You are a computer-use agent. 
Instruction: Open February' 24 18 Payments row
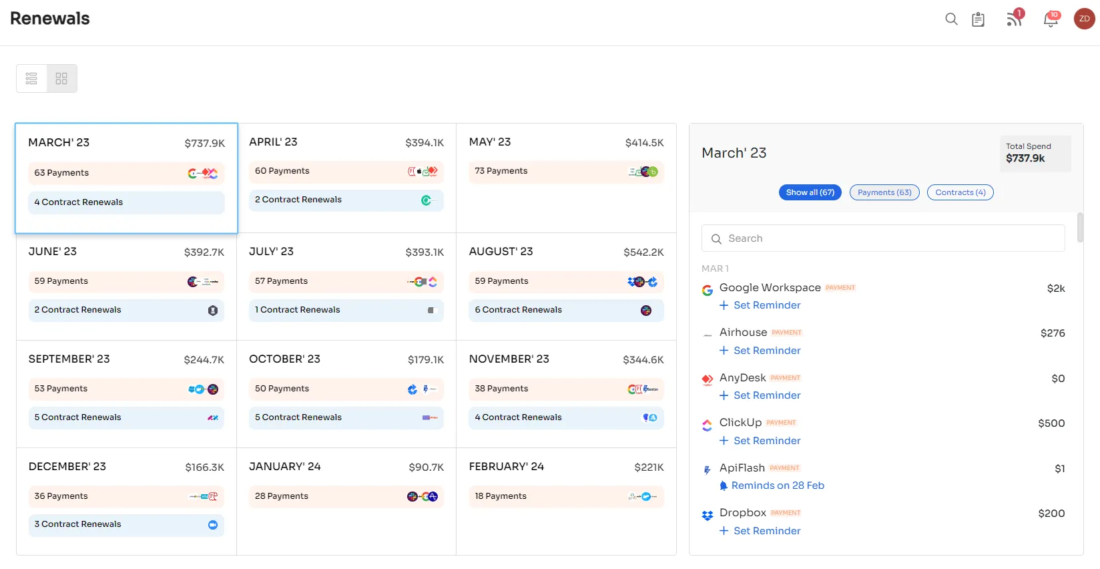click(566, 496)
